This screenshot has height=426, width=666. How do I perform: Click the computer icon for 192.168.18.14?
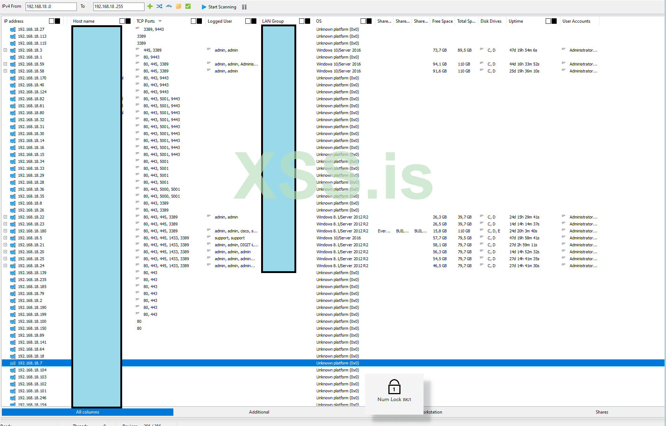(13, 141)
